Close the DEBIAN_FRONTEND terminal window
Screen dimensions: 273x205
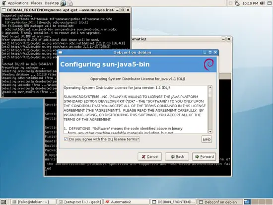128,10
